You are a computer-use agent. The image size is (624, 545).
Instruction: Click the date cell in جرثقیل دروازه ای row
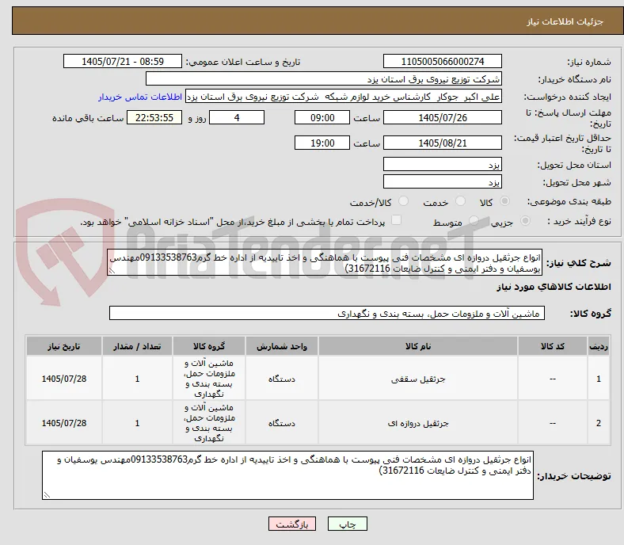click(64, 423)
